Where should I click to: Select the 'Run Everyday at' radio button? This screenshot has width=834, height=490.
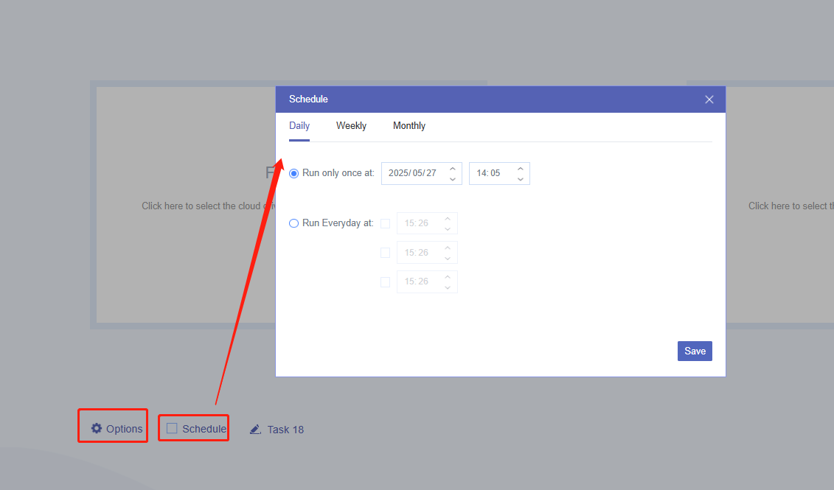click(x=294, y=223)
